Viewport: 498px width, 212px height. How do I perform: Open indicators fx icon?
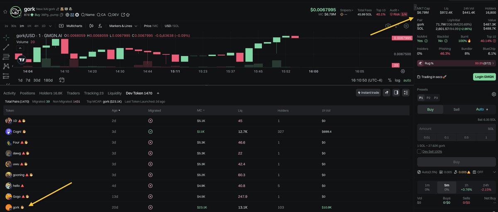coord(100,26)
